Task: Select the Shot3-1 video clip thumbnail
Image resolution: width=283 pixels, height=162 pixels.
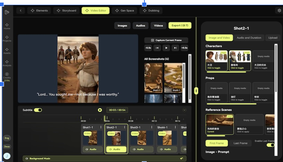Action: click(x=141, y=138)
